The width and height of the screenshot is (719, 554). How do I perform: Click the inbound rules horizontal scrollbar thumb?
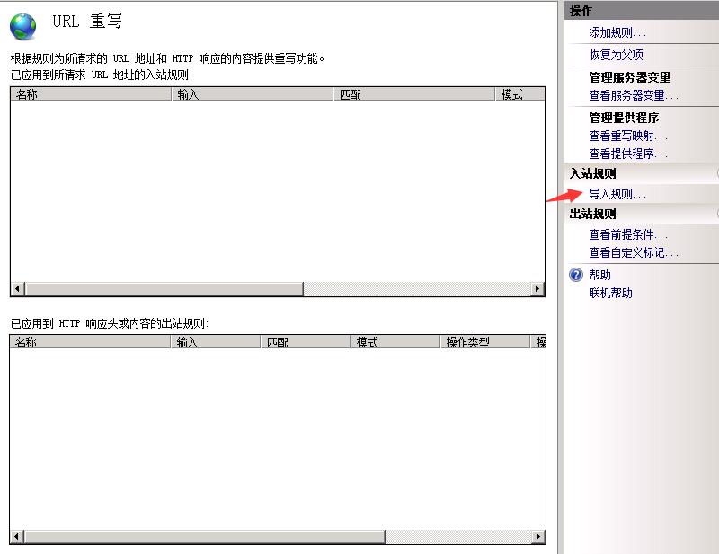164,289
